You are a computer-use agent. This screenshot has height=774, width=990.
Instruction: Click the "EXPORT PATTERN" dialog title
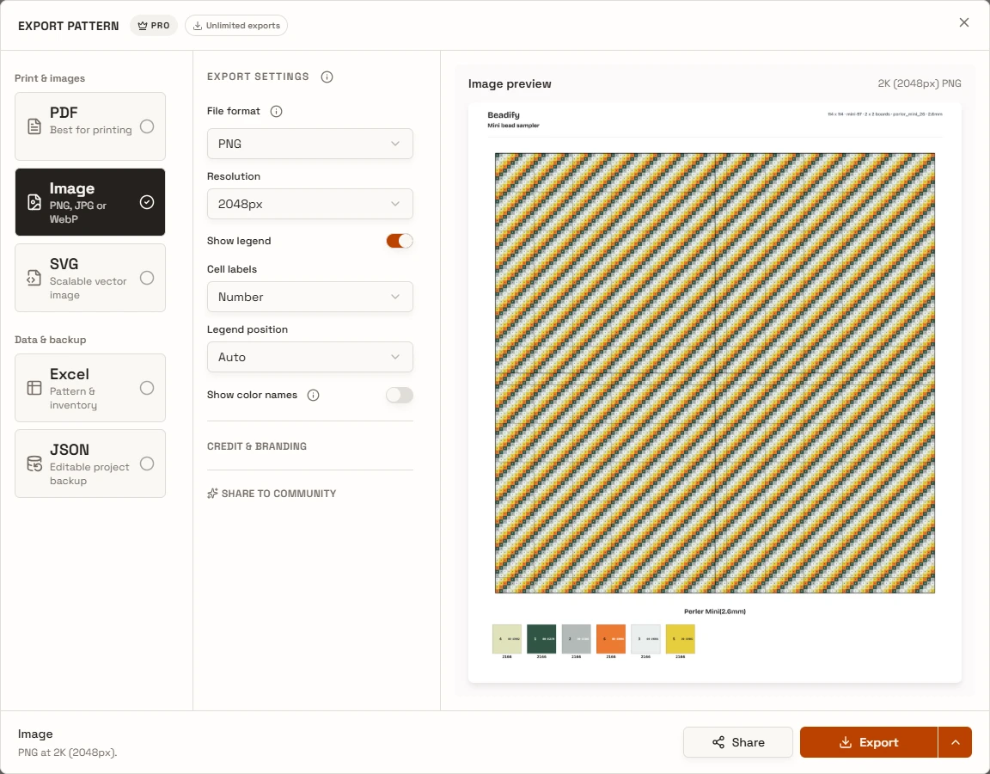pyautogui.click(x=68, y=26)
